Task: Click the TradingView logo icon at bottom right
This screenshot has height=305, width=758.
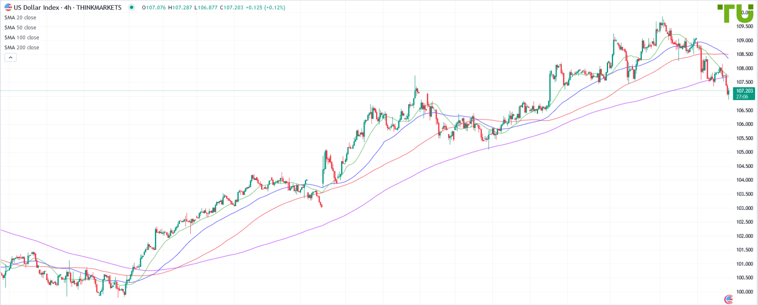Action: tap(729, 300)
